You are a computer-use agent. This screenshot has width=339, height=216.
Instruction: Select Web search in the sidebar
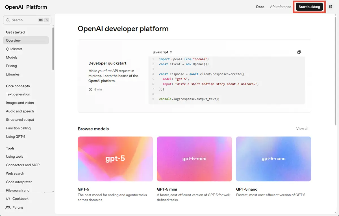point(15,173)
